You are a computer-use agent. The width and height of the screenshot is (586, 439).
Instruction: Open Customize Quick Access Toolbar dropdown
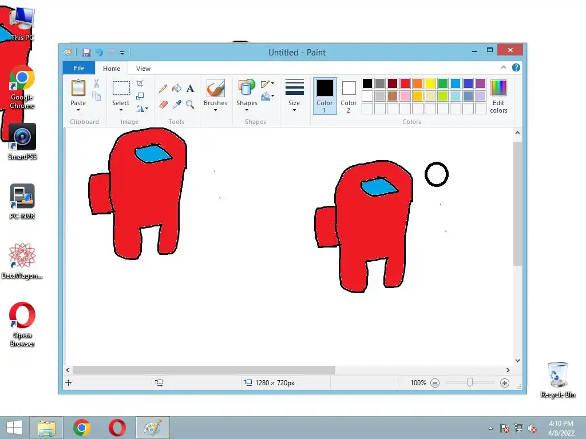122,53
